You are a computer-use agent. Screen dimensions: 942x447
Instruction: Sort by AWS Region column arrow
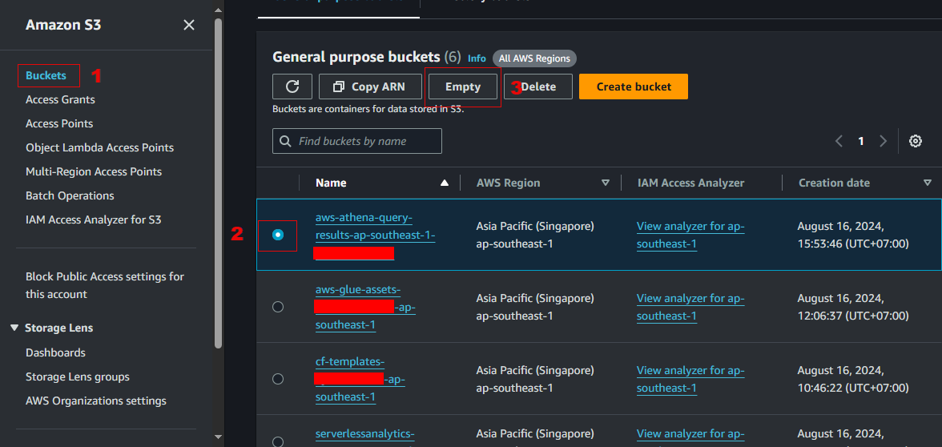click(606, 183)
